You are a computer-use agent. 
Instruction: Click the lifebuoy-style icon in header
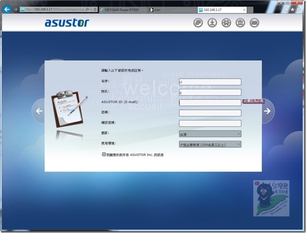click(226, 23)
